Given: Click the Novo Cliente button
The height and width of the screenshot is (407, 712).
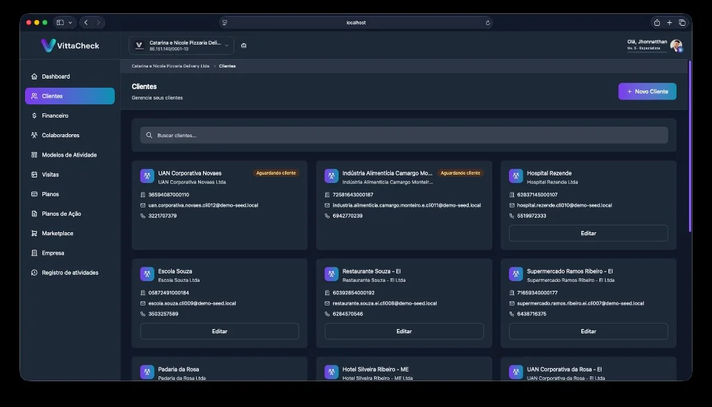Looking at the screenshot, I should [x=647, y=91].
